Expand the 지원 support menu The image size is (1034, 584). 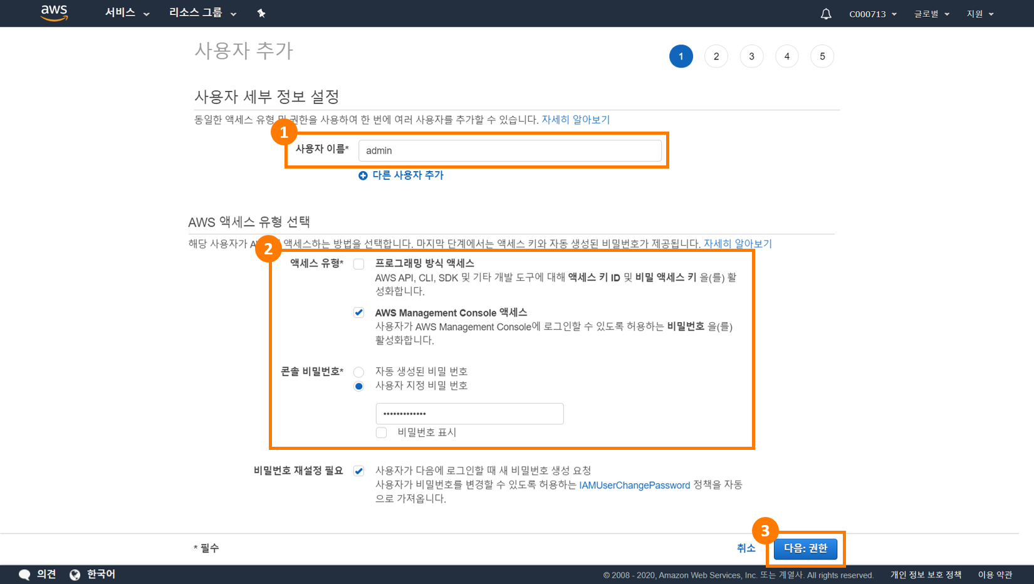980,14
